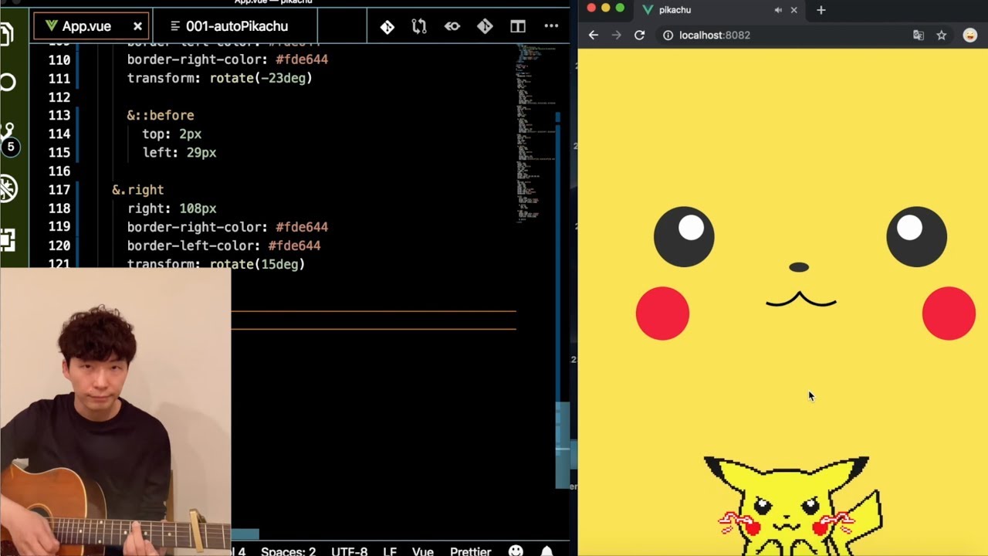The image size is (988, 556).
Task: Click the smiley feedback icon in status bar
Action: pyautogui.click(x=516, y=551)
